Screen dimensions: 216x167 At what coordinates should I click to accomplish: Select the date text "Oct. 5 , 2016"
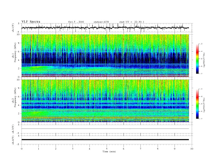(x=76, y=22)
